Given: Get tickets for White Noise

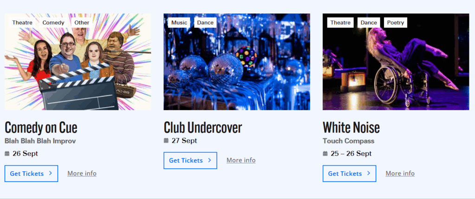Looking at the screenshot, I should [x=349, y=174].
